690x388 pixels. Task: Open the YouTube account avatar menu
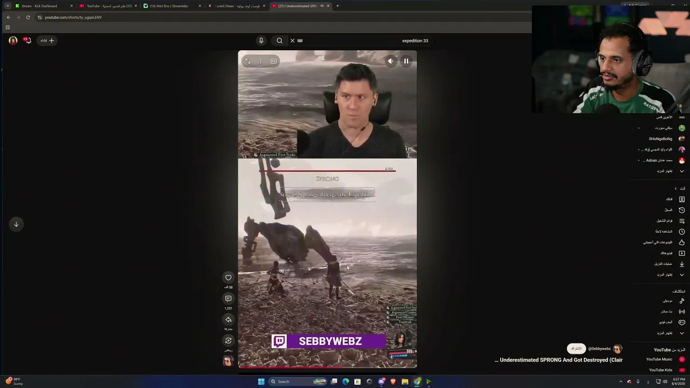[13, 40]
